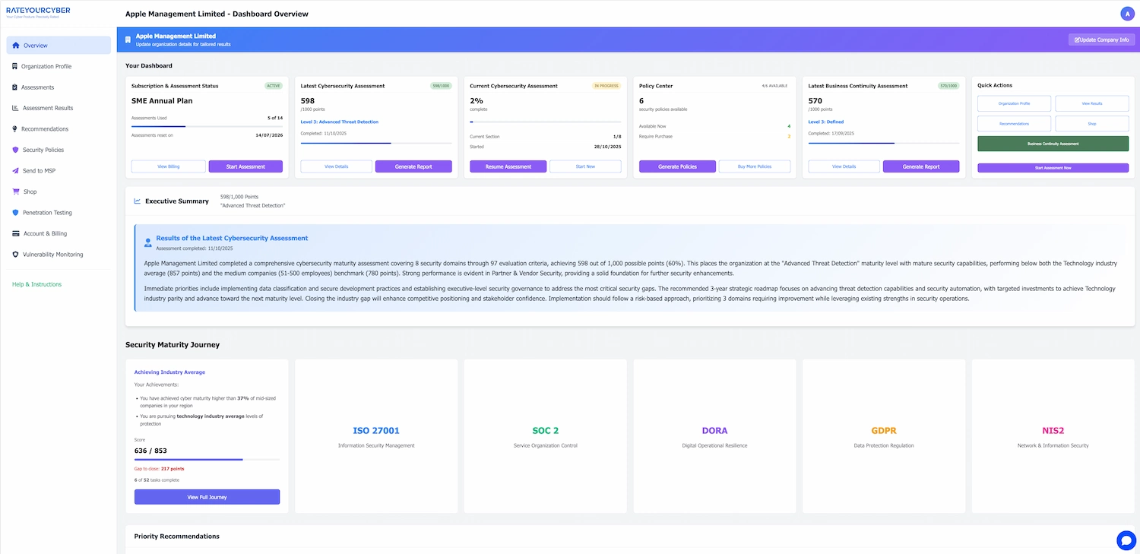Open the chat bubble in bottom corner
Screen dimensions: 1140x554
[1126, 540]
